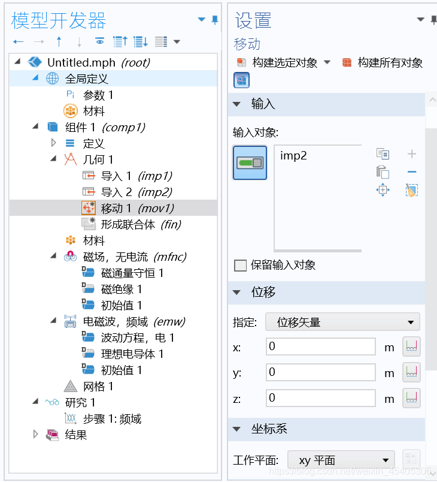The width and height of the screenshot is (437, 482).
Task: Move node up with the up arrow
Action: (x=59, y=41)
